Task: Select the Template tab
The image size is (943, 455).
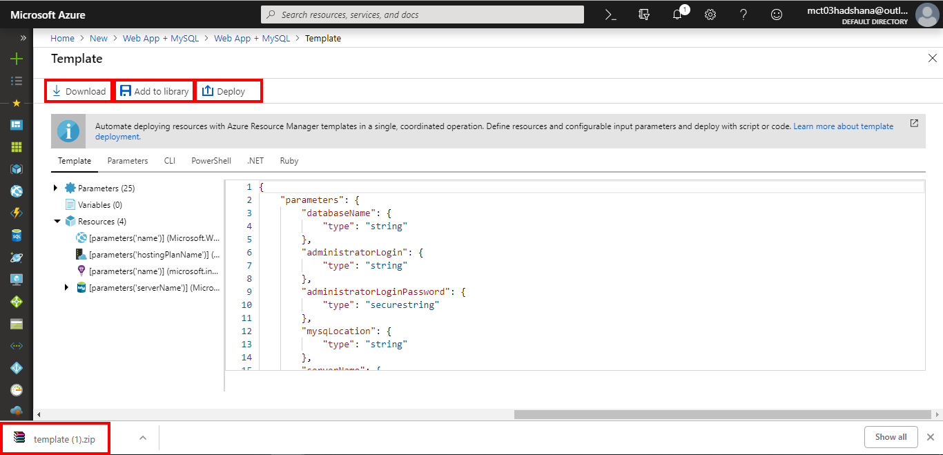Action: pos(75,161)
